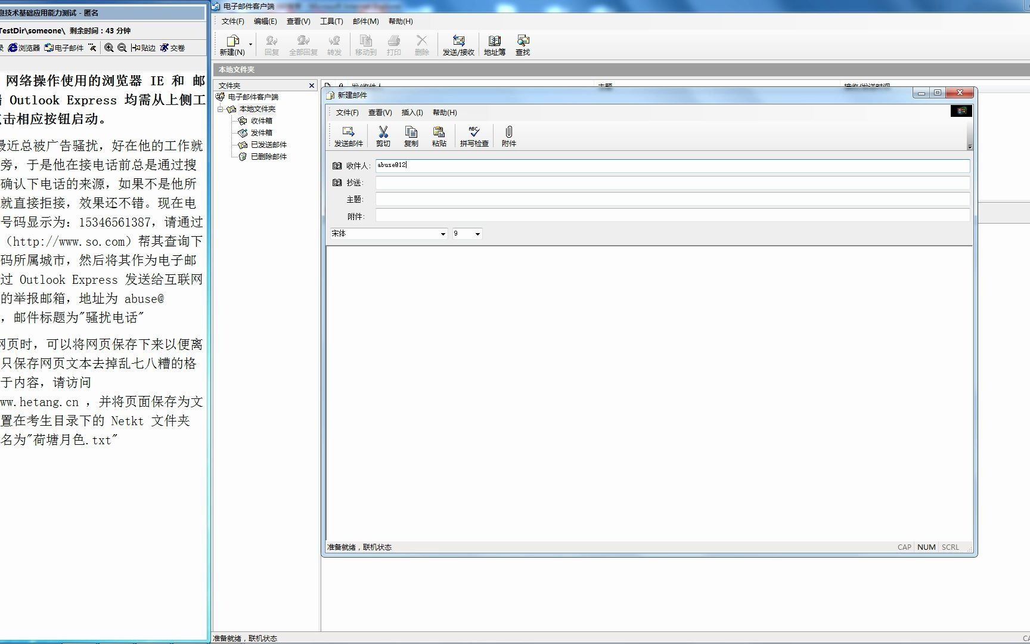Click into the 收件人 recipient field
Image resolution: width=1030 pixels, height=644 pixels.
672,166
